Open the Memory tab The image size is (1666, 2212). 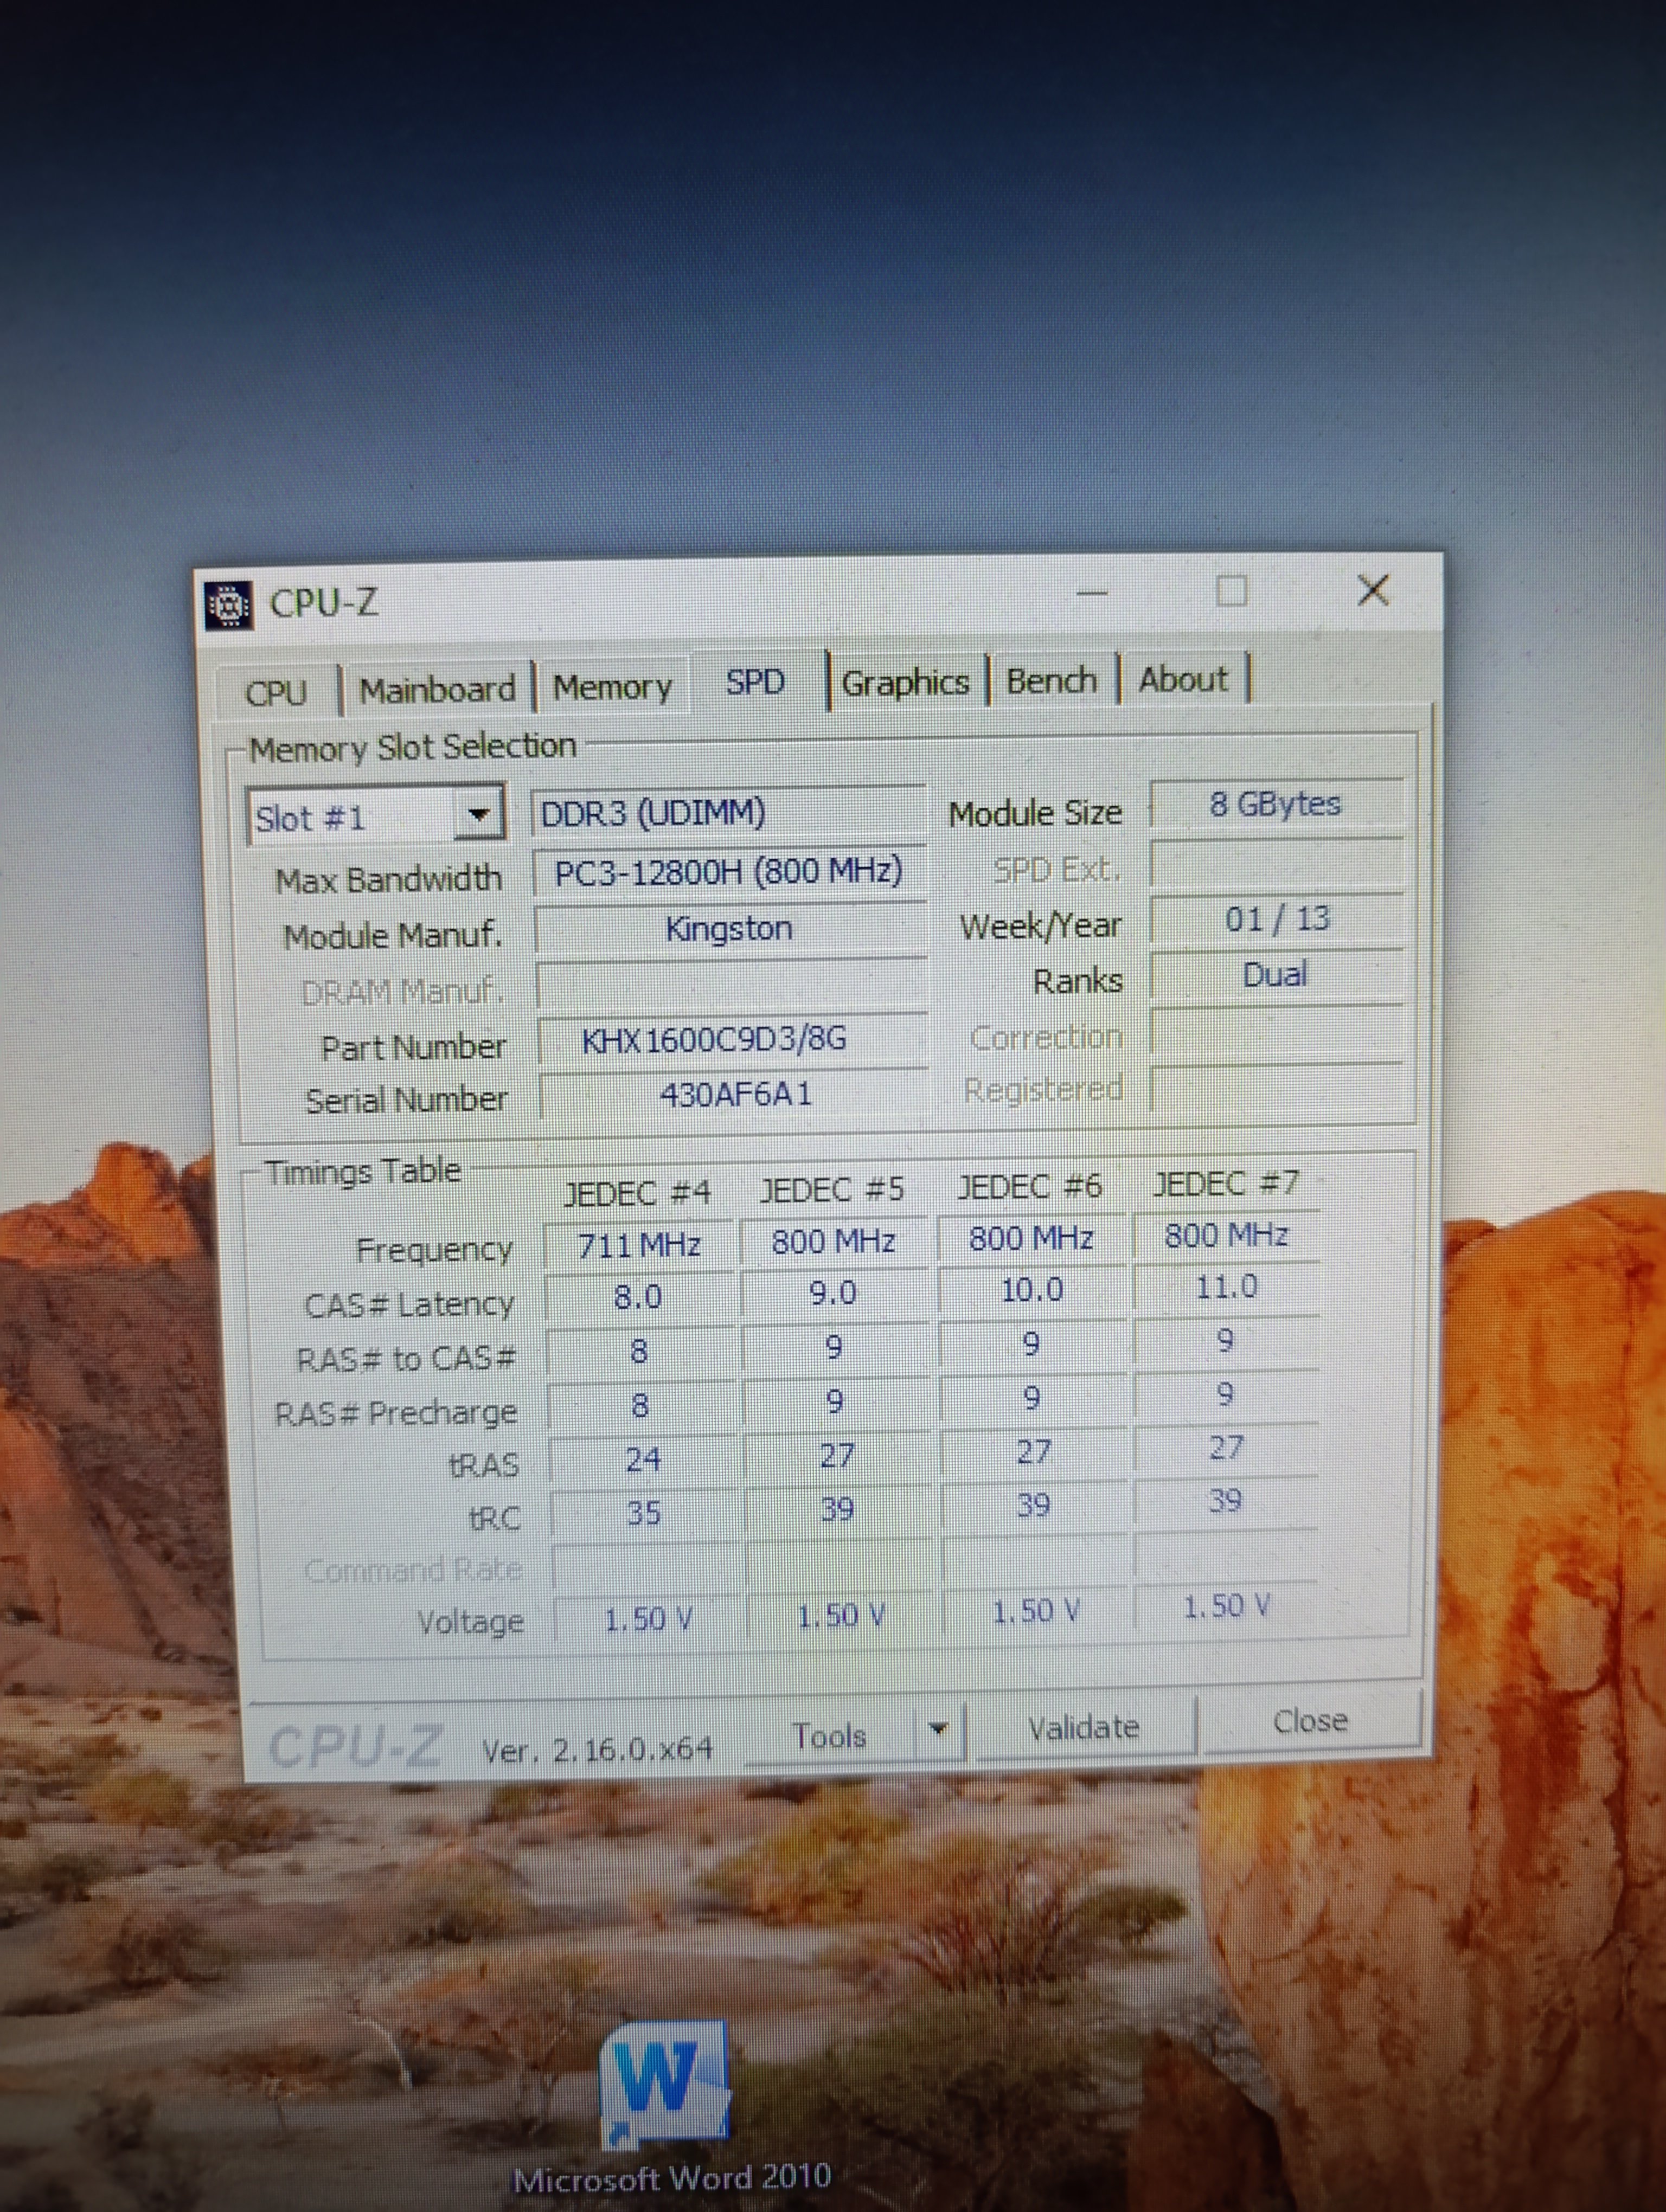(x=612, y=687)
